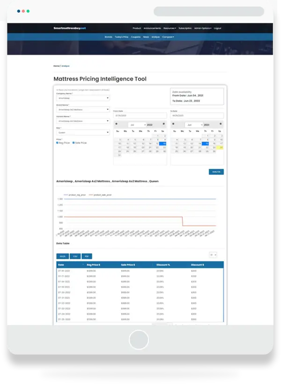
Task: Open the Analyze page in blue navbar
Action: (155, 37)
